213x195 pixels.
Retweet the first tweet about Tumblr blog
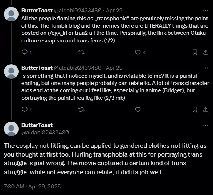[x=82, y=52]
